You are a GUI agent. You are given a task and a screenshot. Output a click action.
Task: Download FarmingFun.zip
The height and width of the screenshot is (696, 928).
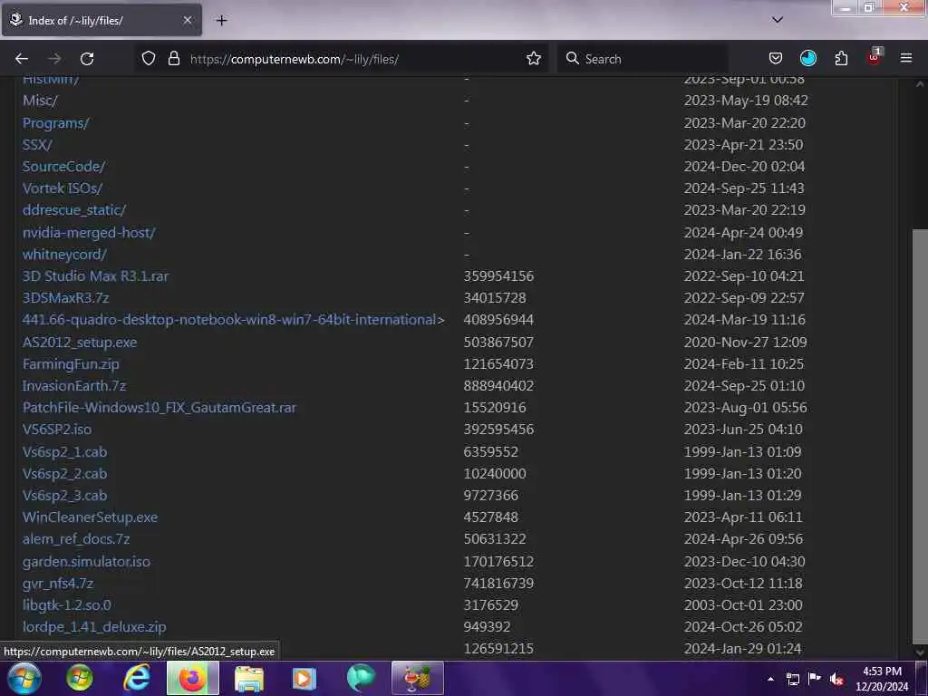[71, 364]
